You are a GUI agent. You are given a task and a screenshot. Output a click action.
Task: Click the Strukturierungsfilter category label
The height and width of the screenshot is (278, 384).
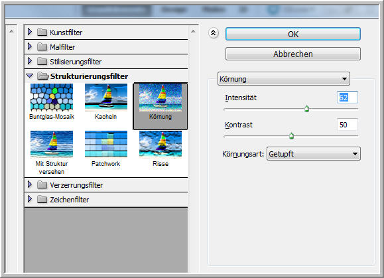pyautogui.click(x=89, y=76)
